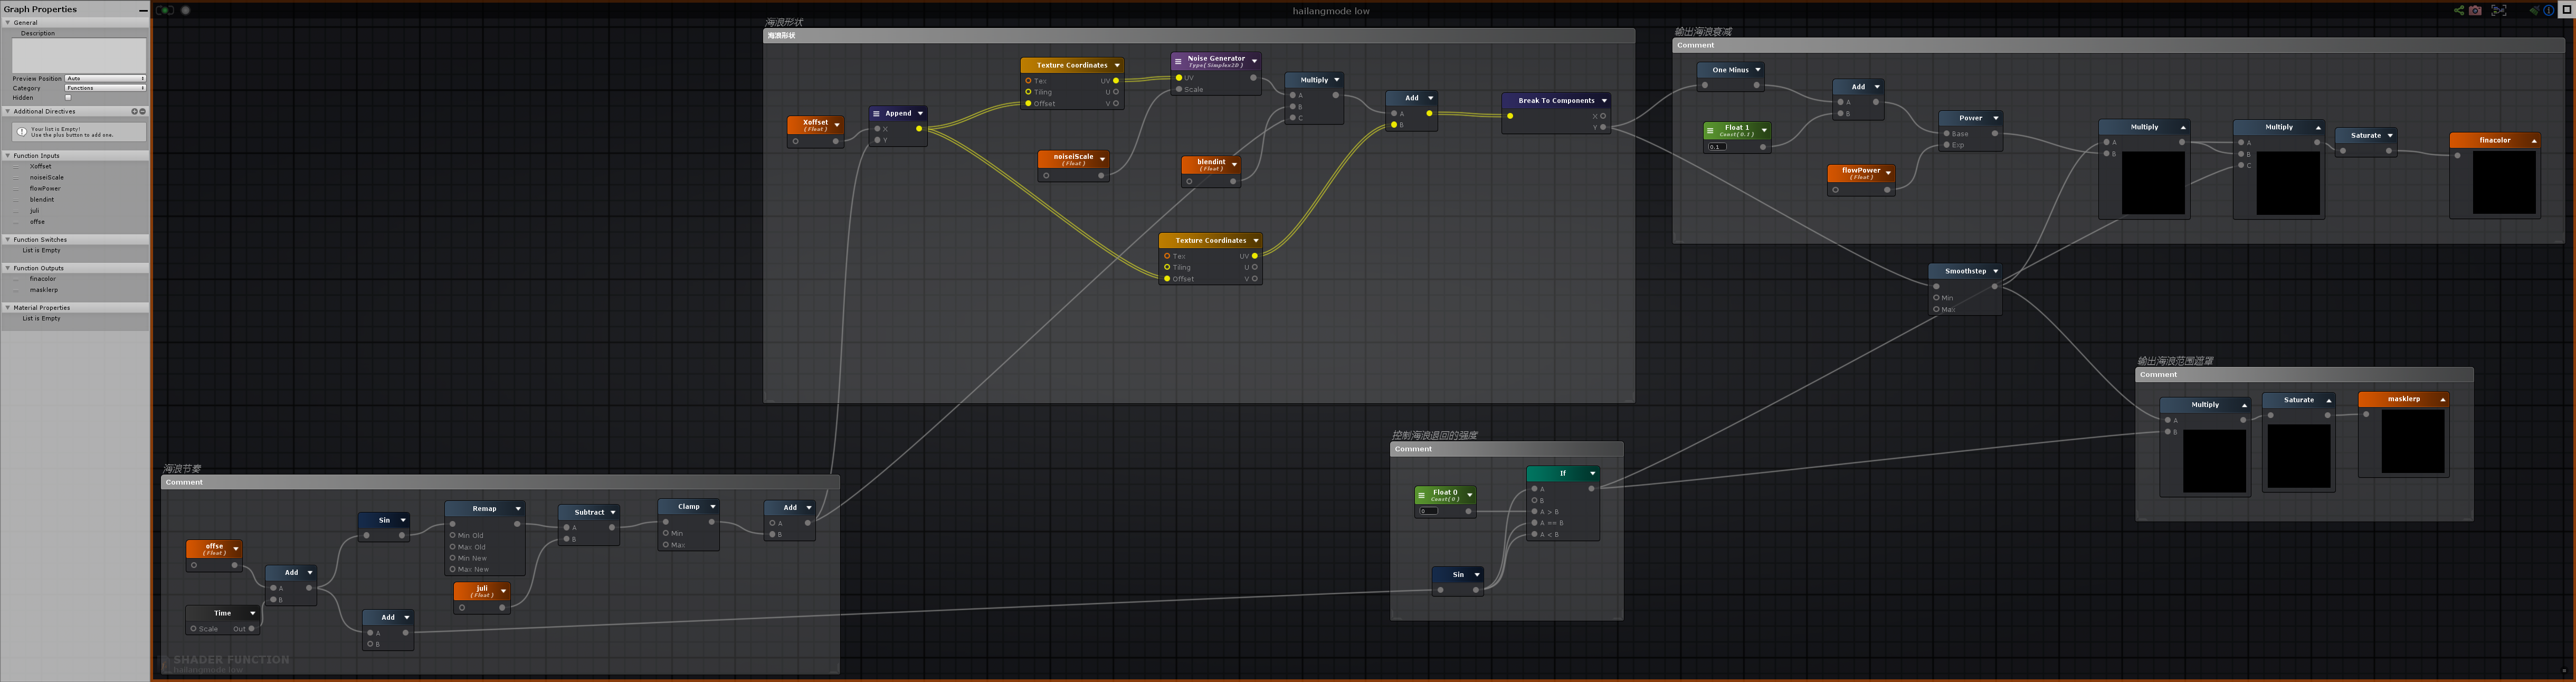Select the Break To Components node header
Image resolution: width=2576 pixels, height=682 pixels.
[x=1556, y=100]
